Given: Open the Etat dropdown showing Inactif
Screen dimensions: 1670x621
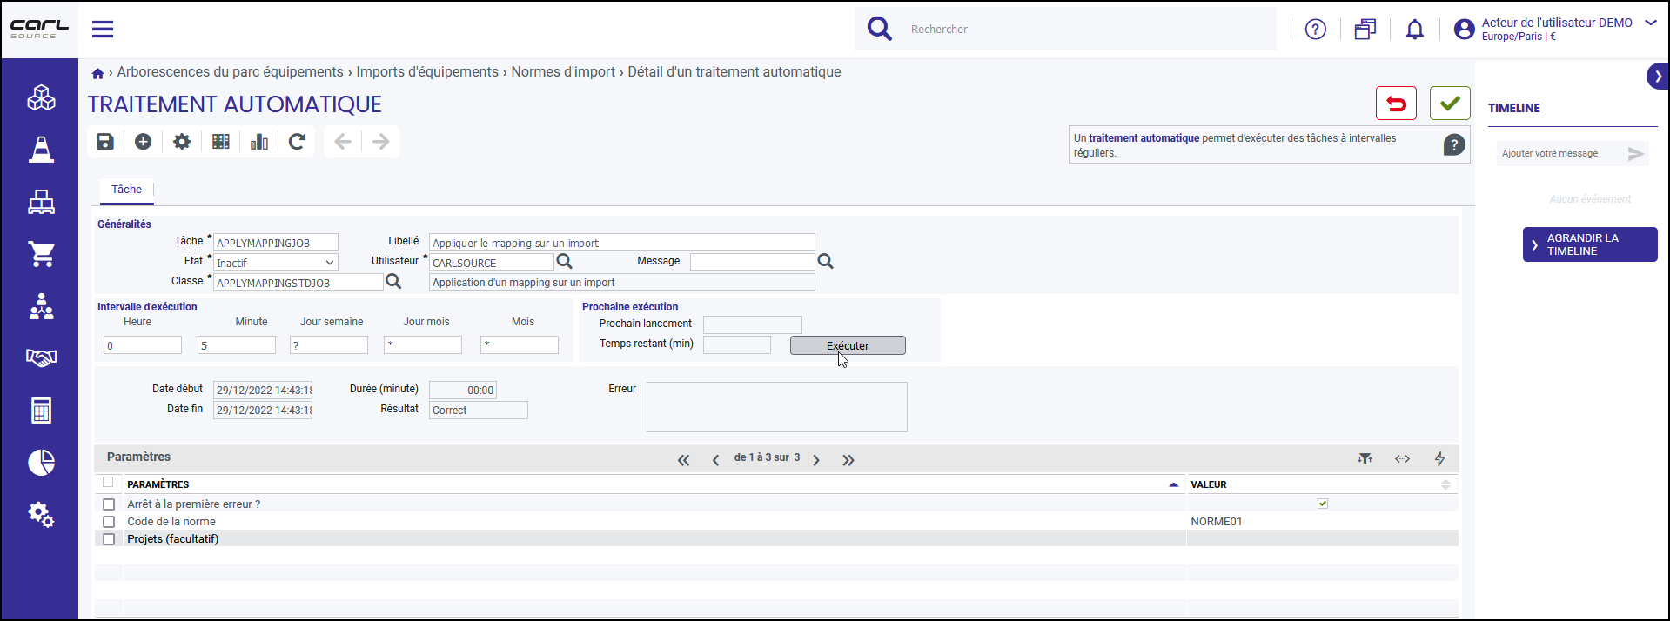Looking at the screenshot, I should pyautogui.click(x=276, y=263).
